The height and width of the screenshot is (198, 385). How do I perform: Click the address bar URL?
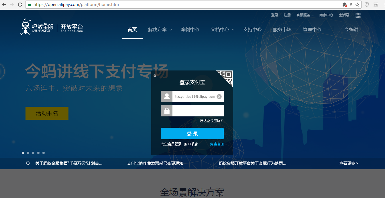point(76,5)
